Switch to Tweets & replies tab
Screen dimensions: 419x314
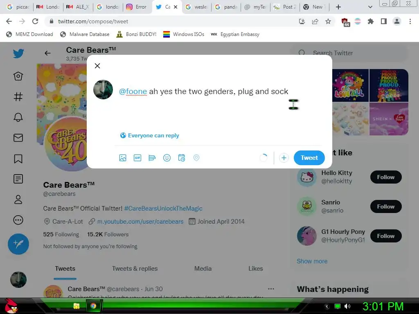coord(135,269)
